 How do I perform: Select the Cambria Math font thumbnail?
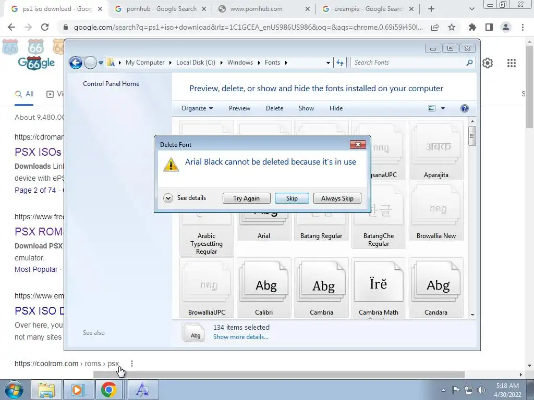379,287
